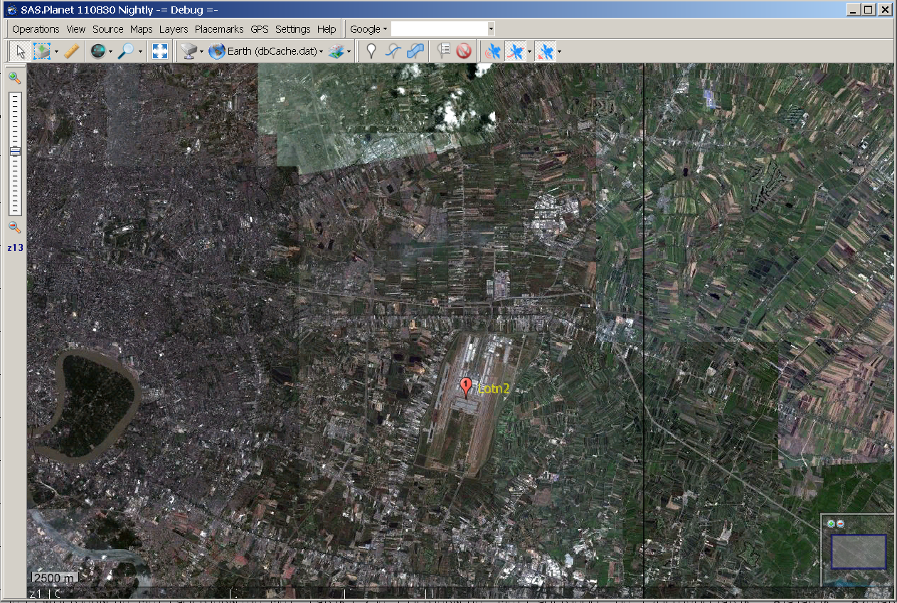Open the Placemarks menu

(x=219, y=29)
